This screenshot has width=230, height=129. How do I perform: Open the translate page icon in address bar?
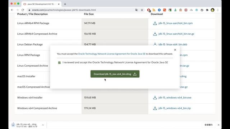tap(137, 10)
